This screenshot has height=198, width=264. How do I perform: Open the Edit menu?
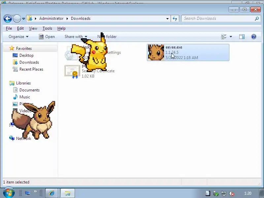(20, 28)
